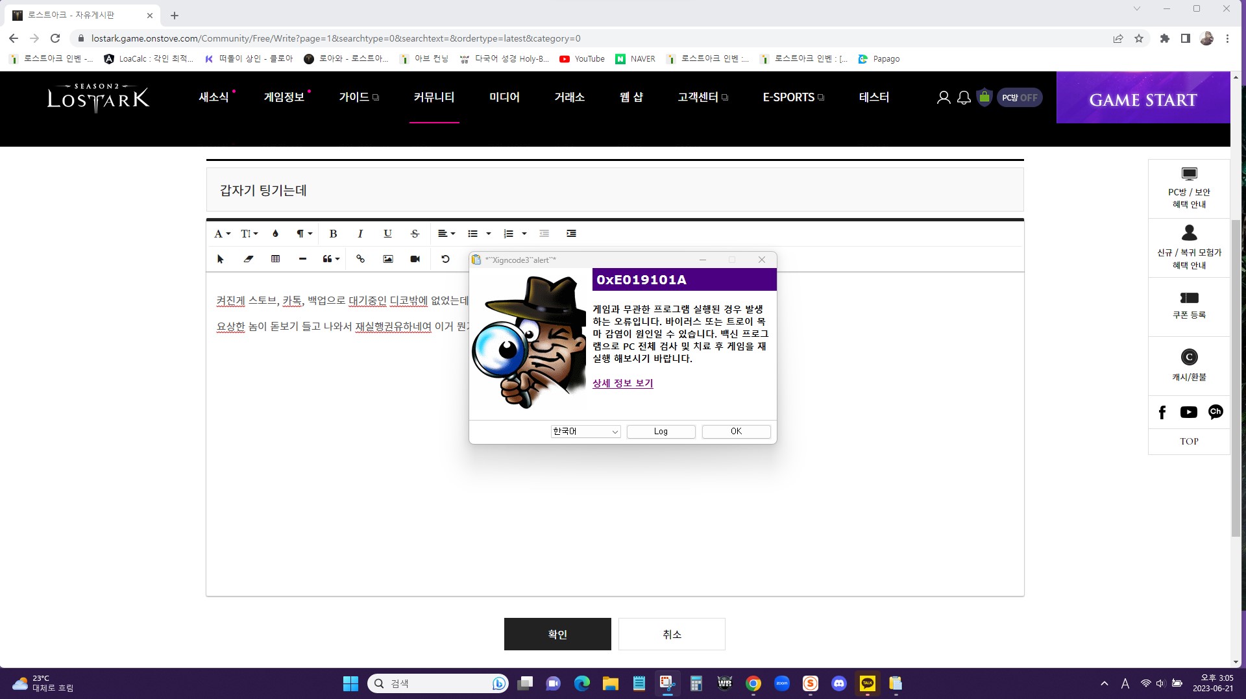Toggle strikethrough formatting button
Image resolution: width=1246 pixels, height=699 pixels.
[415, 234]
